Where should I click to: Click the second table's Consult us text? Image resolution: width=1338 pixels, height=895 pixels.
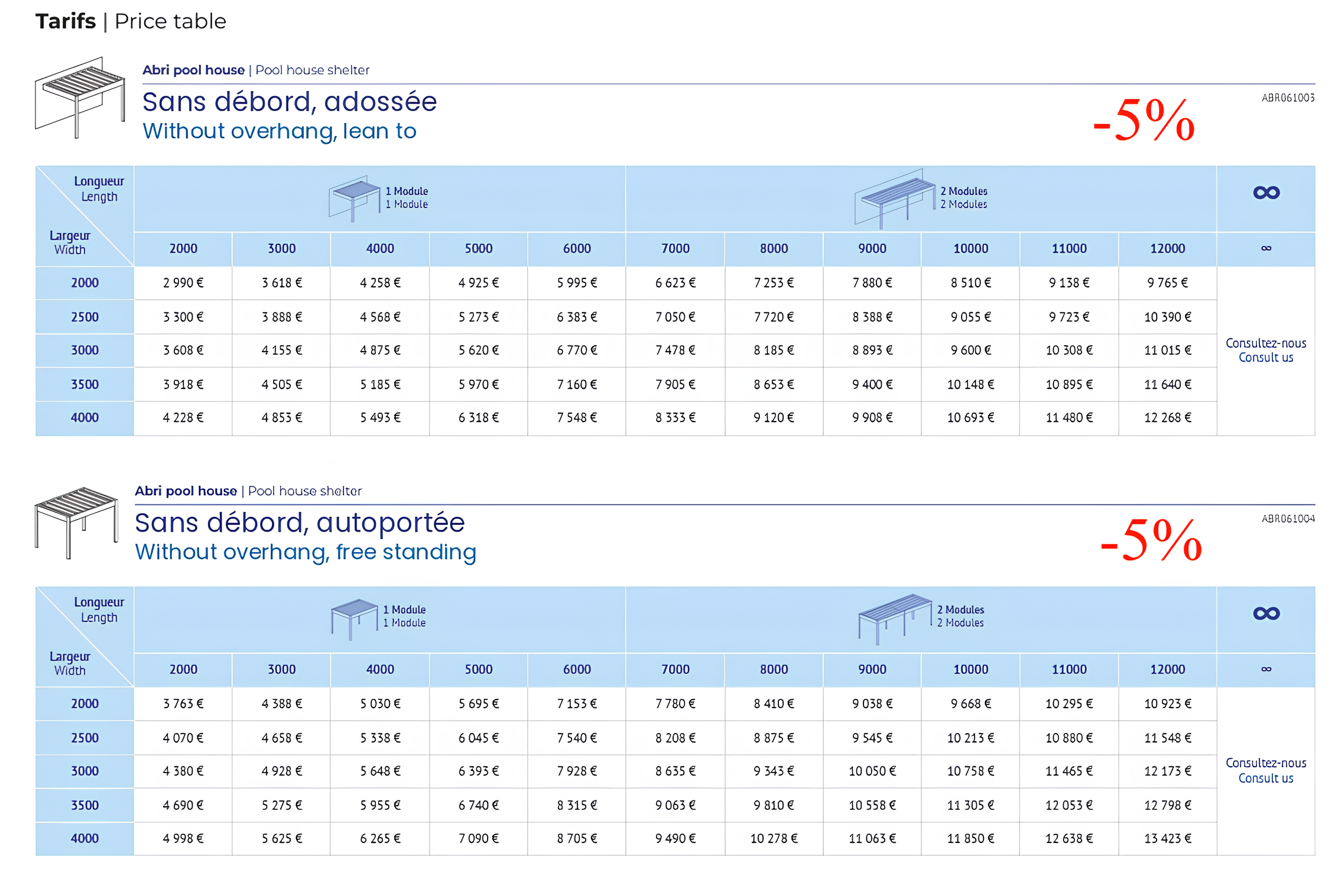point(1265,779)
